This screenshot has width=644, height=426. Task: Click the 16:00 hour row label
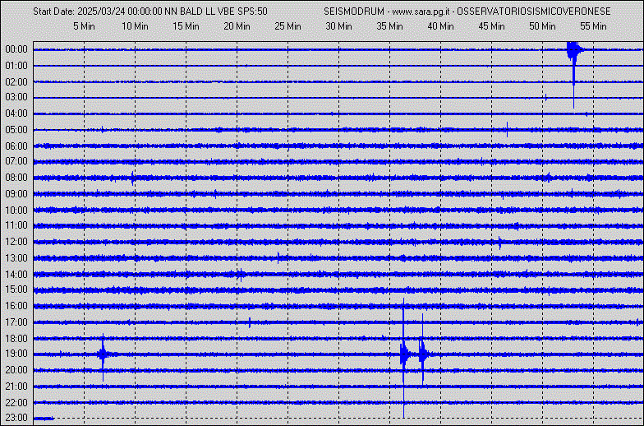(x=16, y=306)
